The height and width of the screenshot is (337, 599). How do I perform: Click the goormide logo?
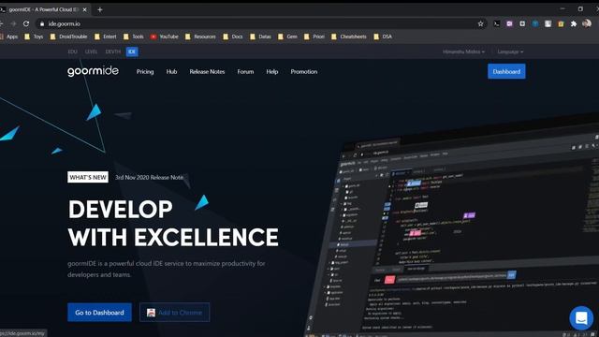93,71
